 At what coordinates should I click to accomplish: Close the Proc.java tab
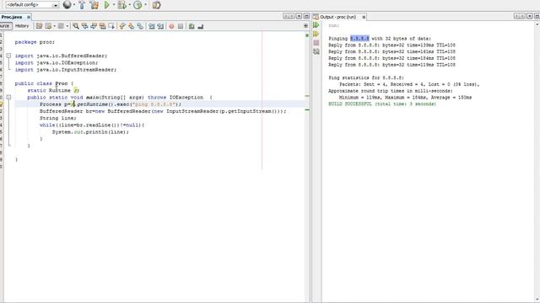pos(29,17)
